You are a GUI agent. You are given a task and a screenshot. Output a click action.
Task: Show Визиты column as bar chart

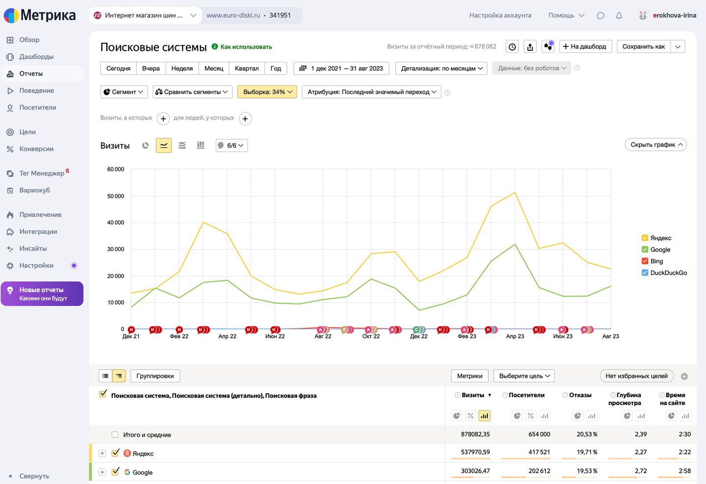coord(484,416)
